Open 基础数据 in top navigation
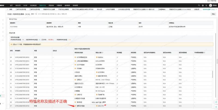 click(x=67, y=5)
